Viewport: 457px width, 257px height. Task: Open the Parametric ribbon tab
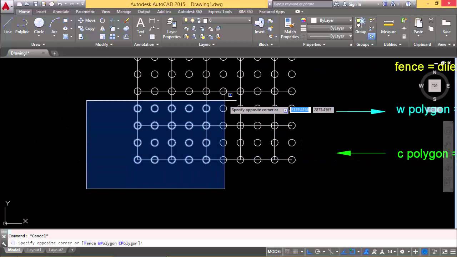point(85,12)
